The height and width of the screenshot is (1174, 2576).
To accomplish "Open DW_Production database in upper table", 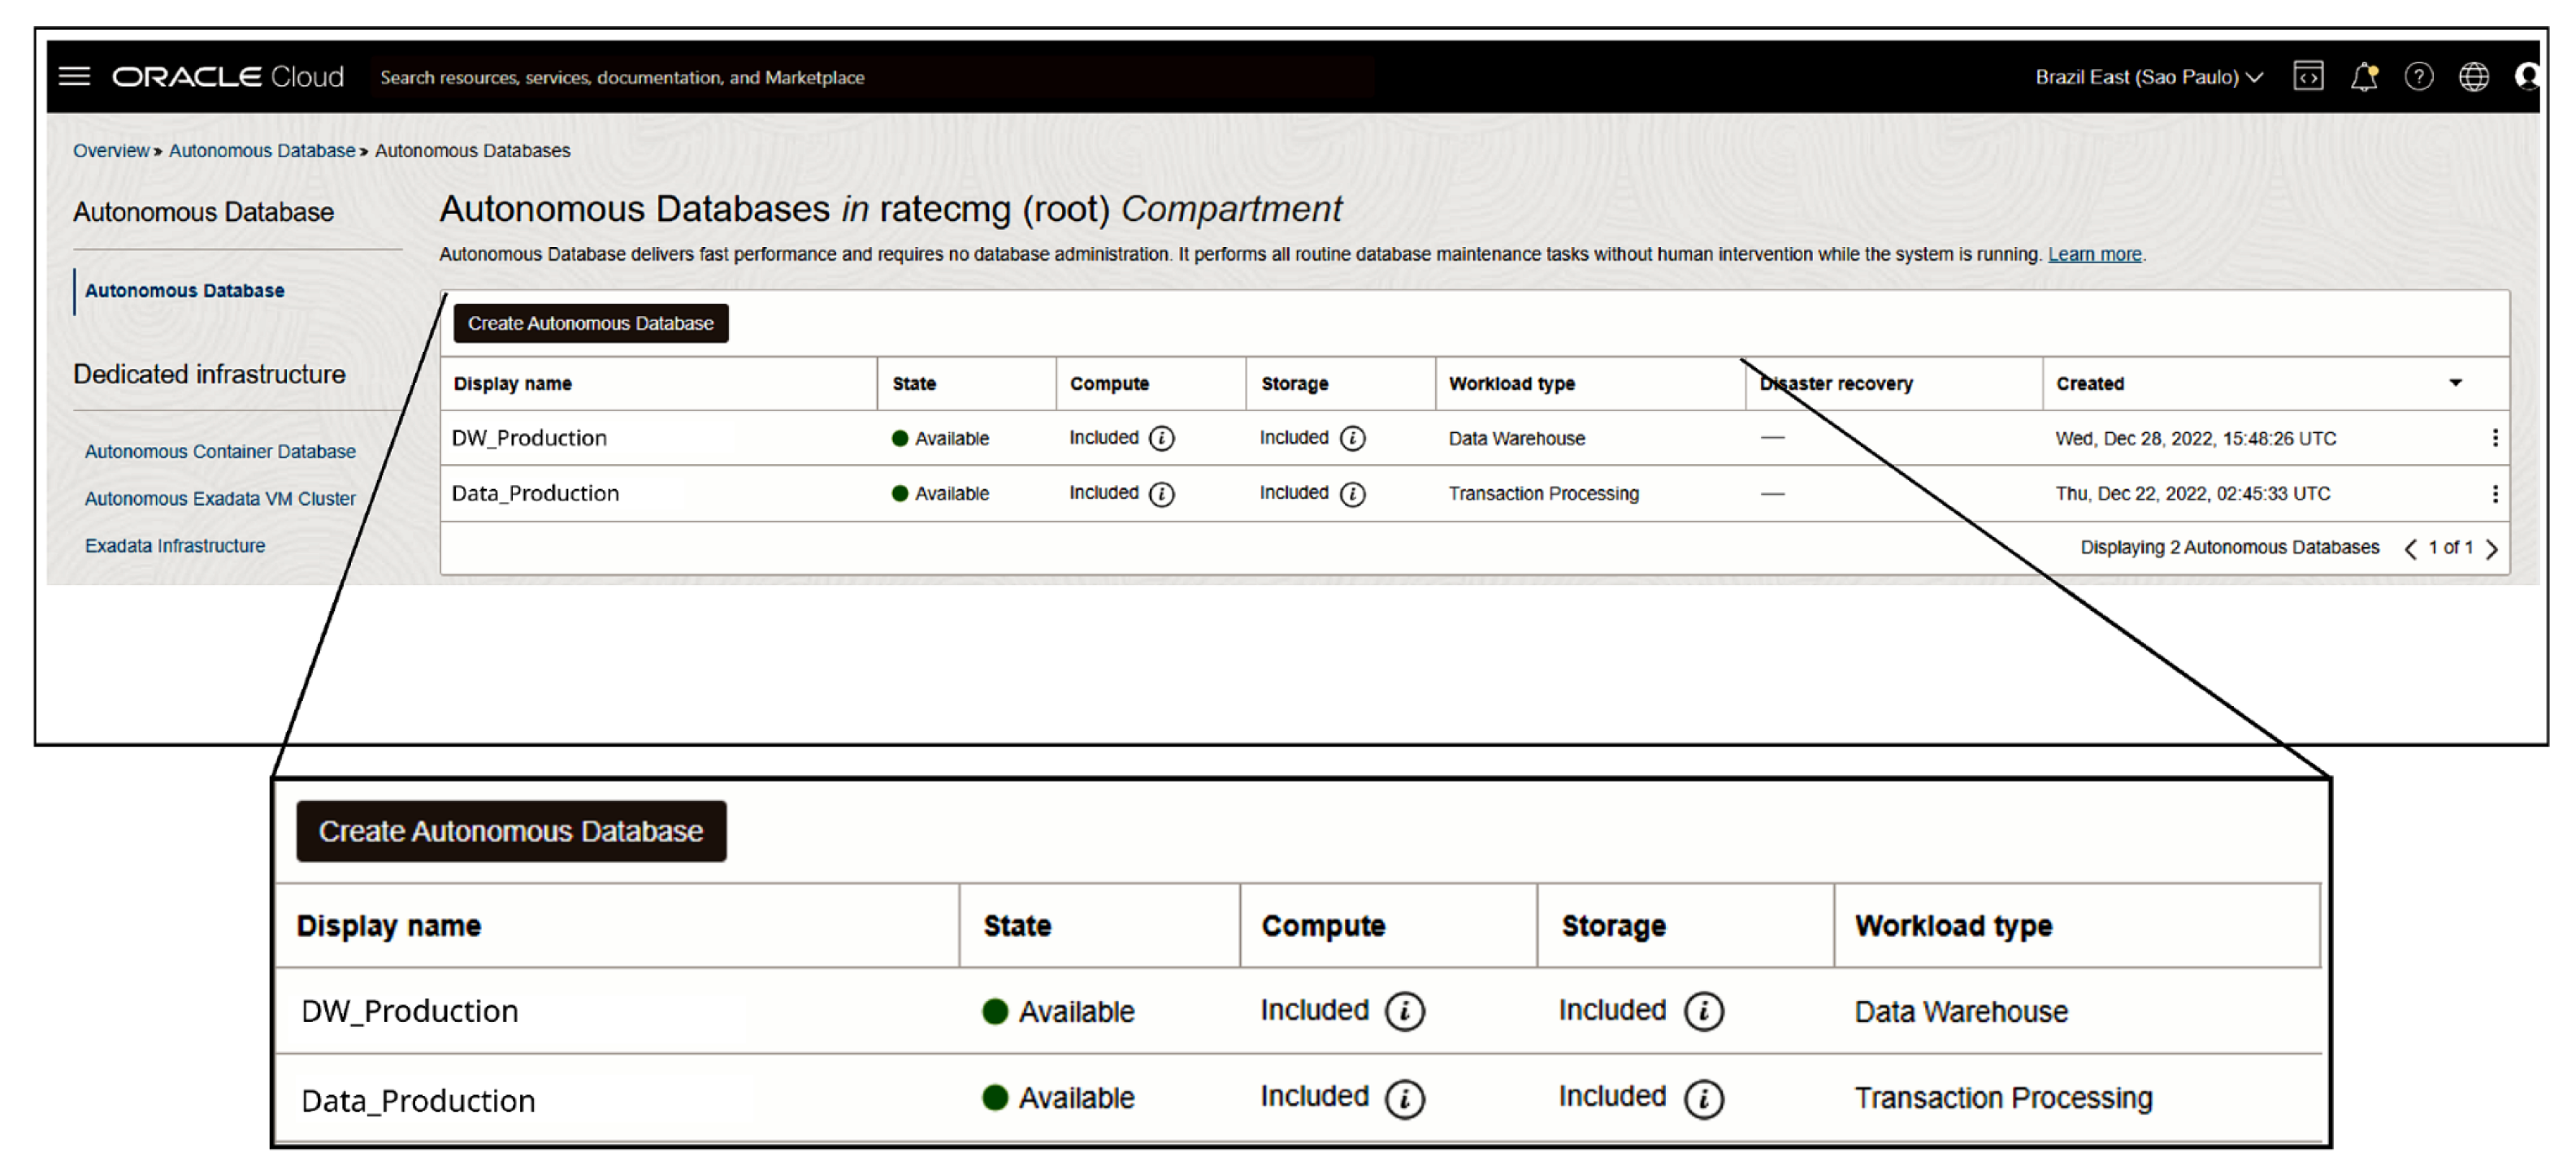I will coord(529,438).
